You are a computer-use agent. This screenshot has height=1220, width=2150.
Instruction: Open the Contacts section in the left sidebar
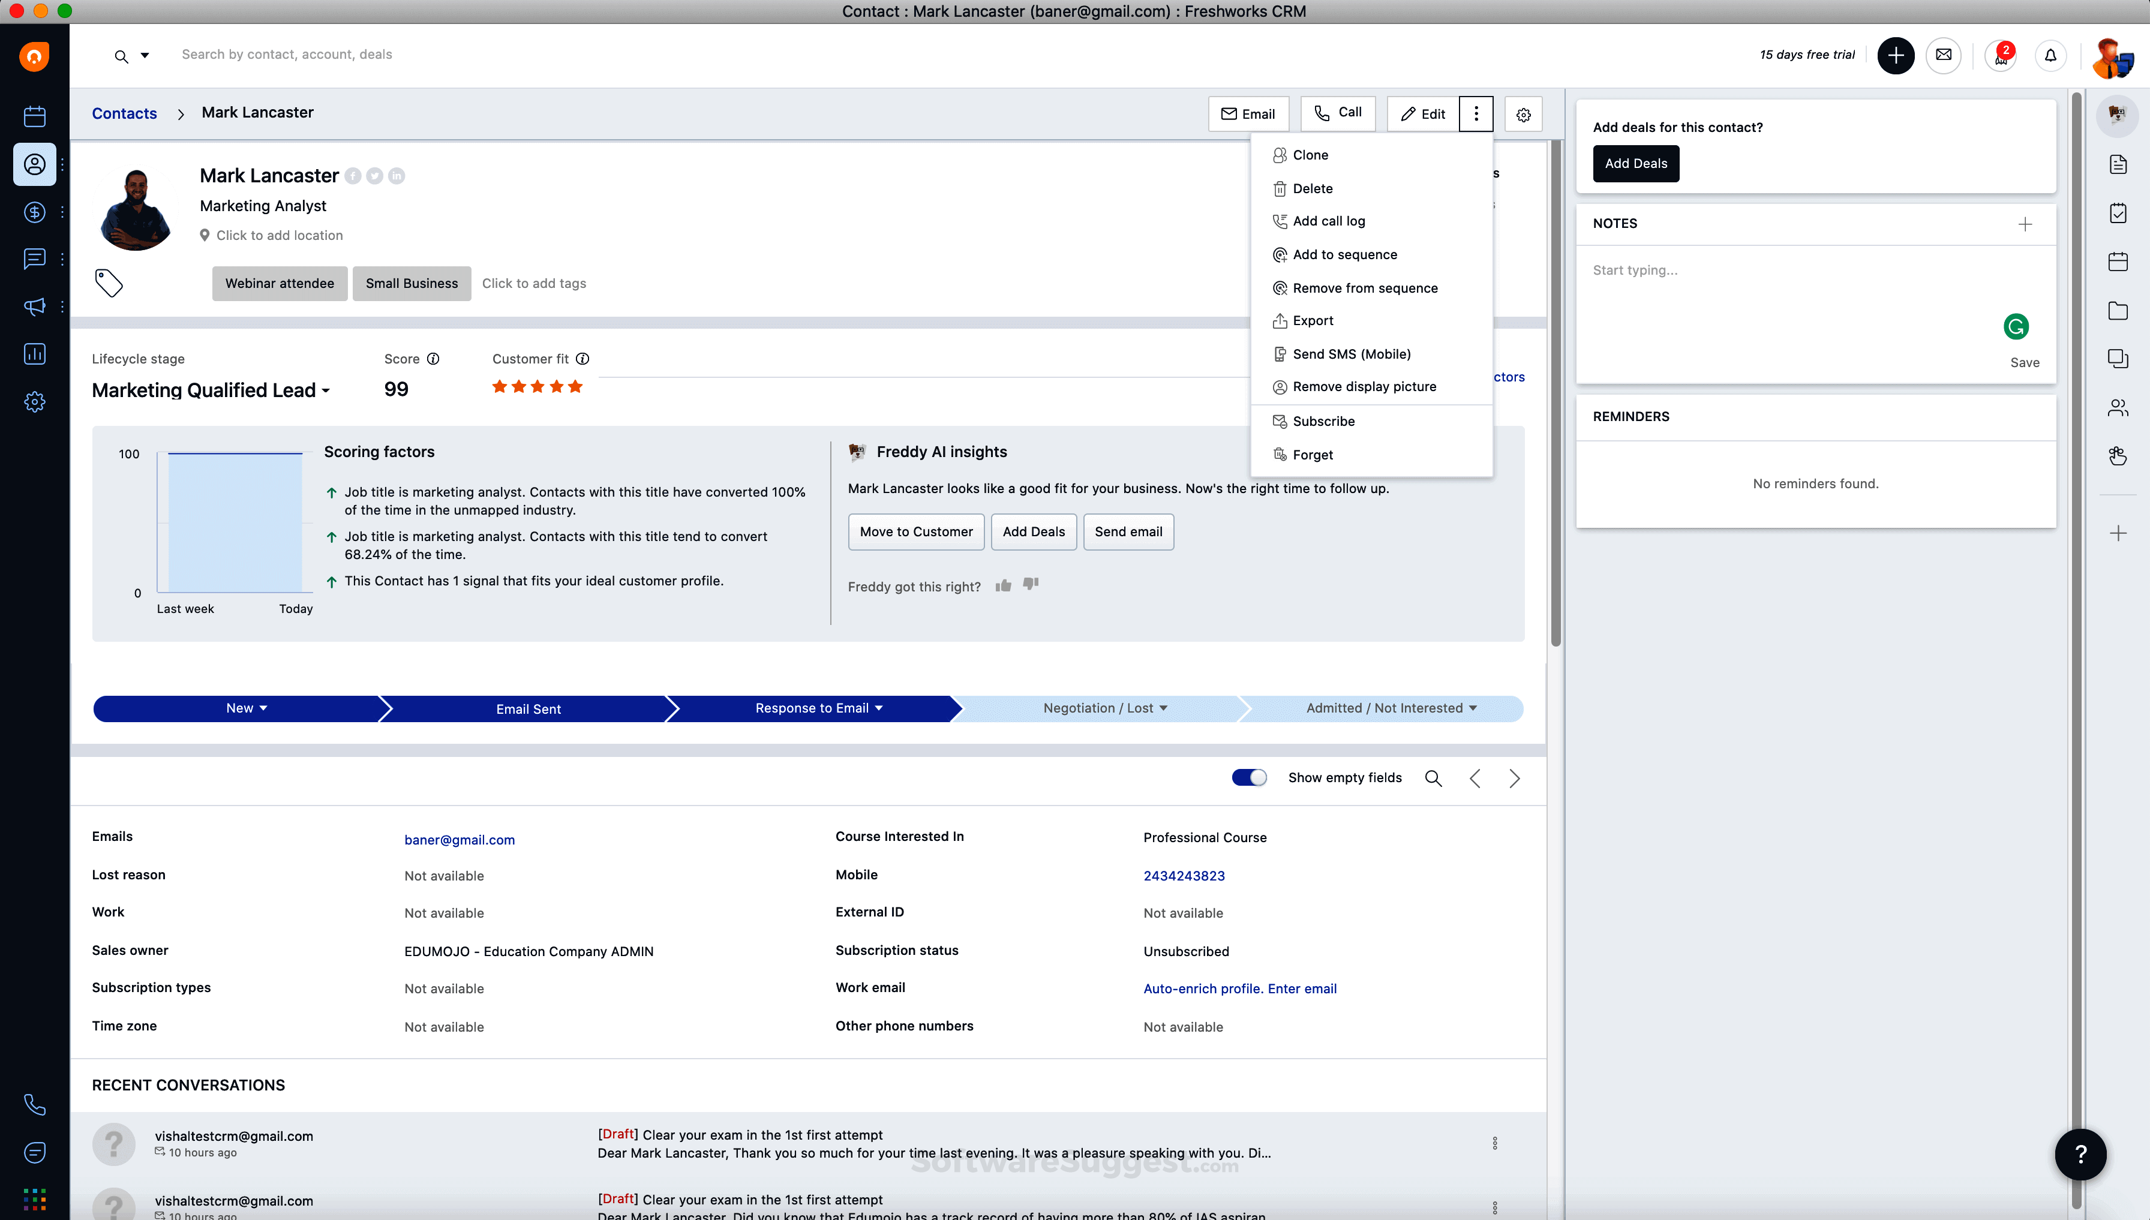tap(34, 164)
